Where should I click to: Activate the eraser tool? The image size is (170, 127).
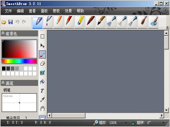tap(42, 64)
